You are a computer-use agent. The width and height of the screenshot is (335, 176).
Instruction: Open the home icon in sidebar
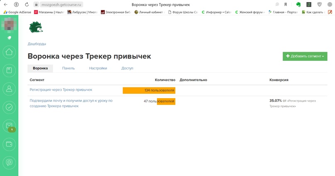(9, 52)
